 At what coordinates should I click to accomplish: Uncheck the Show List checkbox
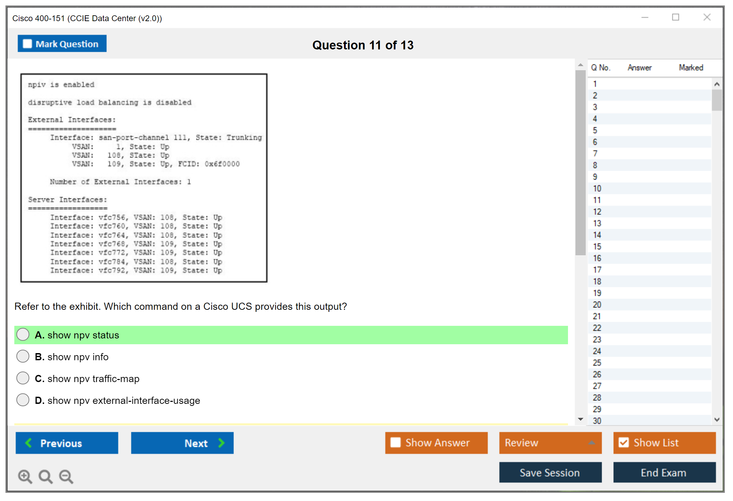624,443
